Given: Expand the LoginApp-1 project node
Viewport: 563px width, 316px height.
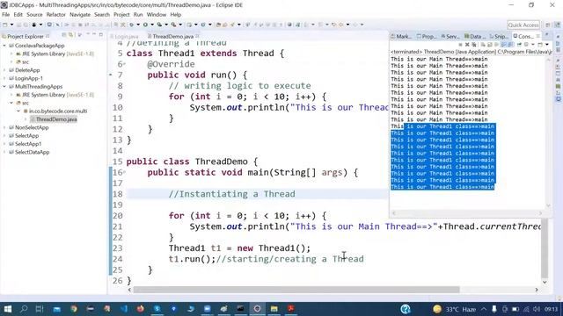Looking at the screenshot, I should (4, 78).
